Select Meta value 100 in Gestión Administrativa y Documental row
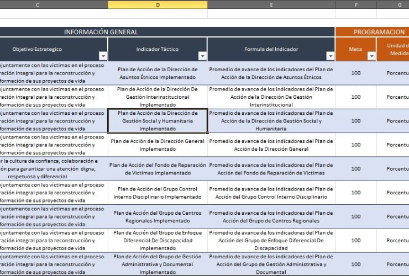Screen dimensions: 409x276 point(356,264)
